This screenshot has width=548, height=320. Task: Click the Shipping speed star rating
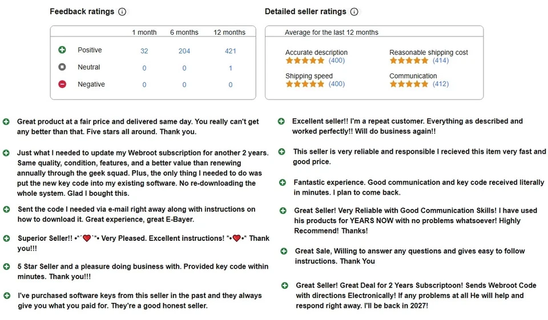(x=305, y=84)
